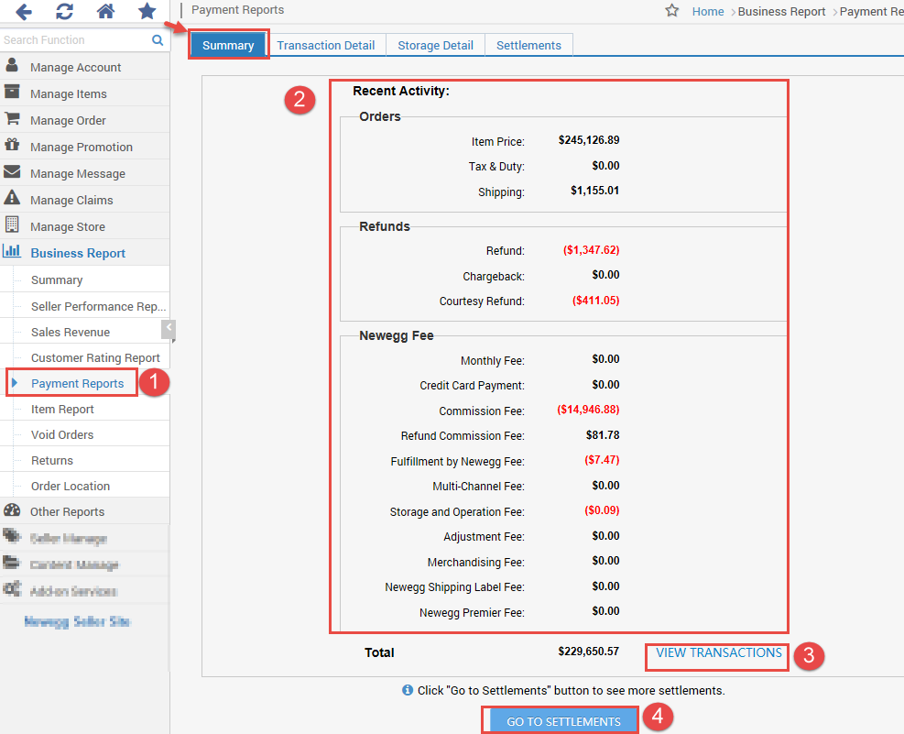Click the refresh icon in the toolbar
Image resolution: width=904 pixels, height=734 pixels.
pos(63,12)
